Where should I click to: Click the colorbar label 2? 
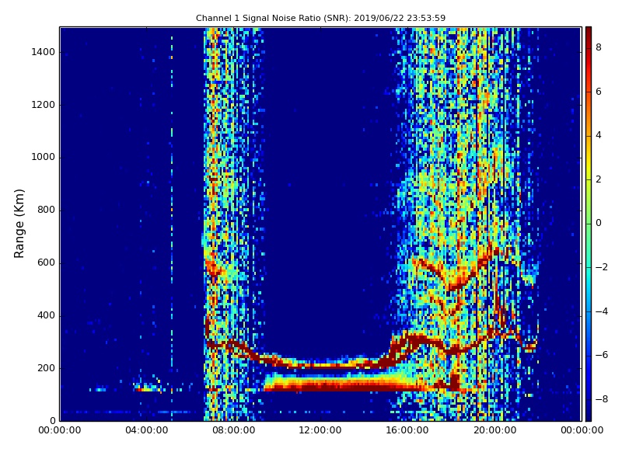pos(599,179)
